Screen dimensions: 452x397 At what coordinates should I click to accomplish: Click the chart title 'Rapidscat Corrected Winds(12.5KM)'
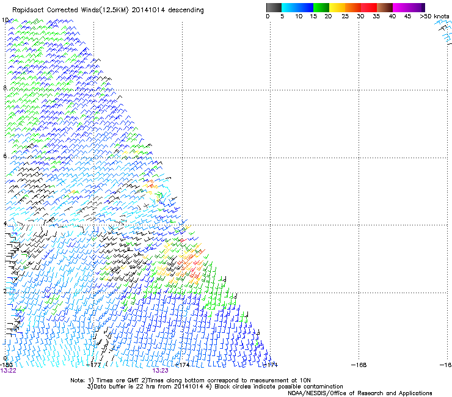[x=70, y=10]
